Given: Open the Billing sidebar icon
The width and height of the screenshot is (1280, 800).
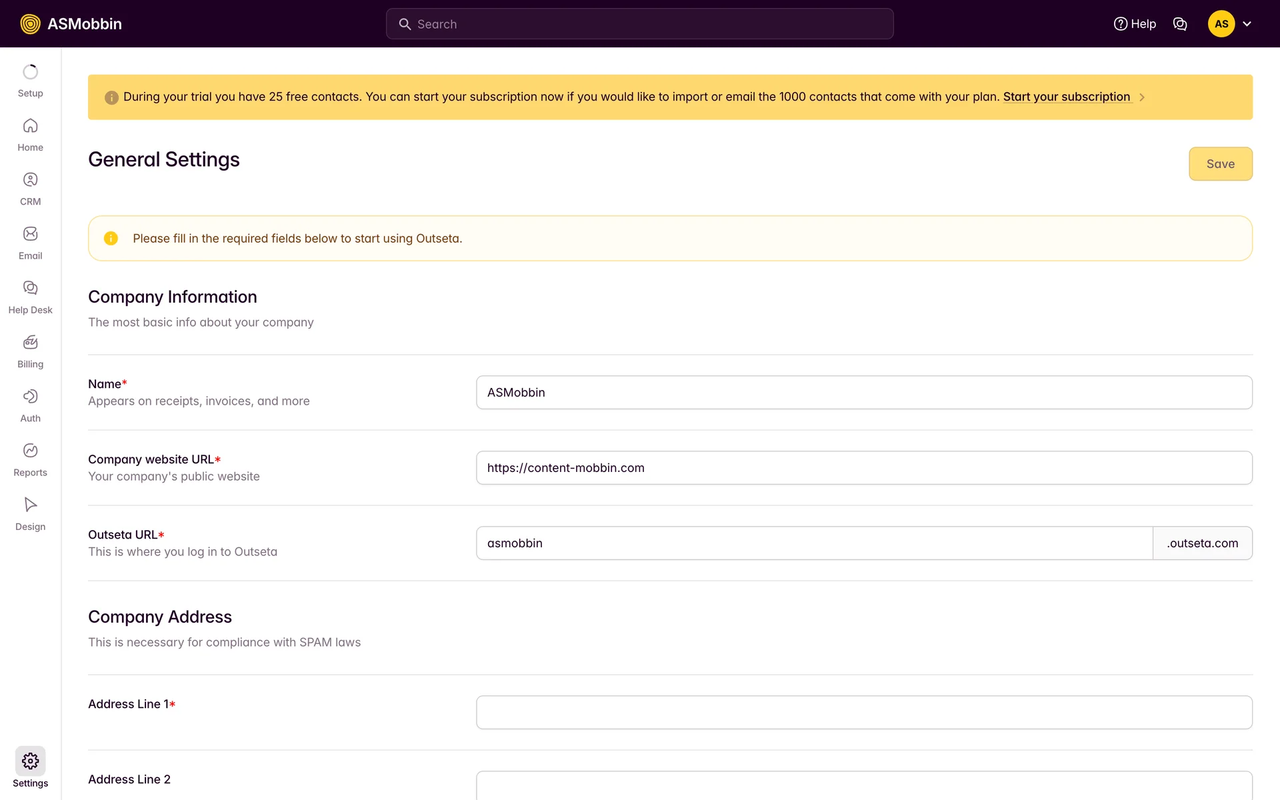Looking at the screenshot, I should 30,343.
